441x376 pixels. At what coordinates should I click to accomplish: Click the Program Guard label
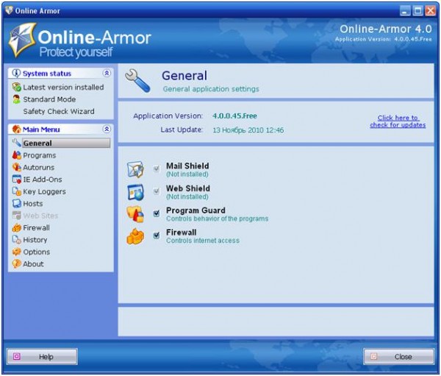[x=196, y=210]
